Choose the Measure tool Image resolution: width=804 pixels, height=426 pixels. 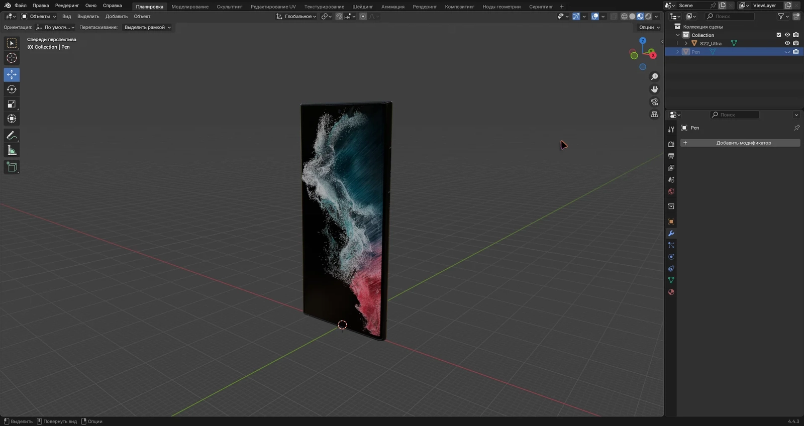click(12, 151)
